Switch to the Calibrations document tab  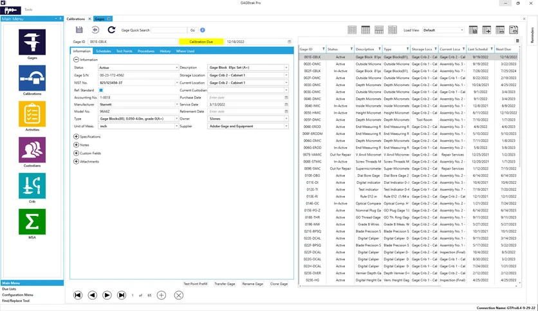pyautogui.click(x=76, y=19)
